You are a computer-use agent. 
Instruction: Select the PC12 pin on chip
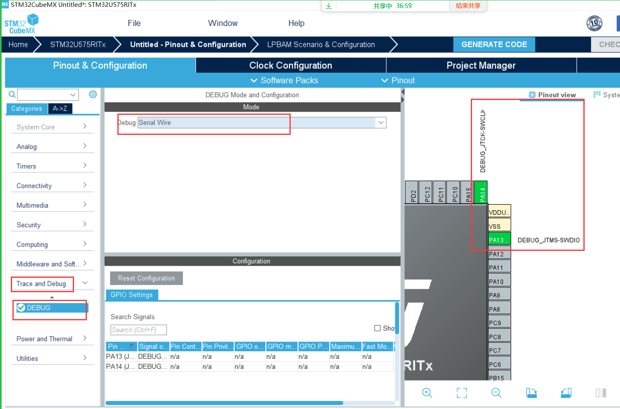pos(426,192)
